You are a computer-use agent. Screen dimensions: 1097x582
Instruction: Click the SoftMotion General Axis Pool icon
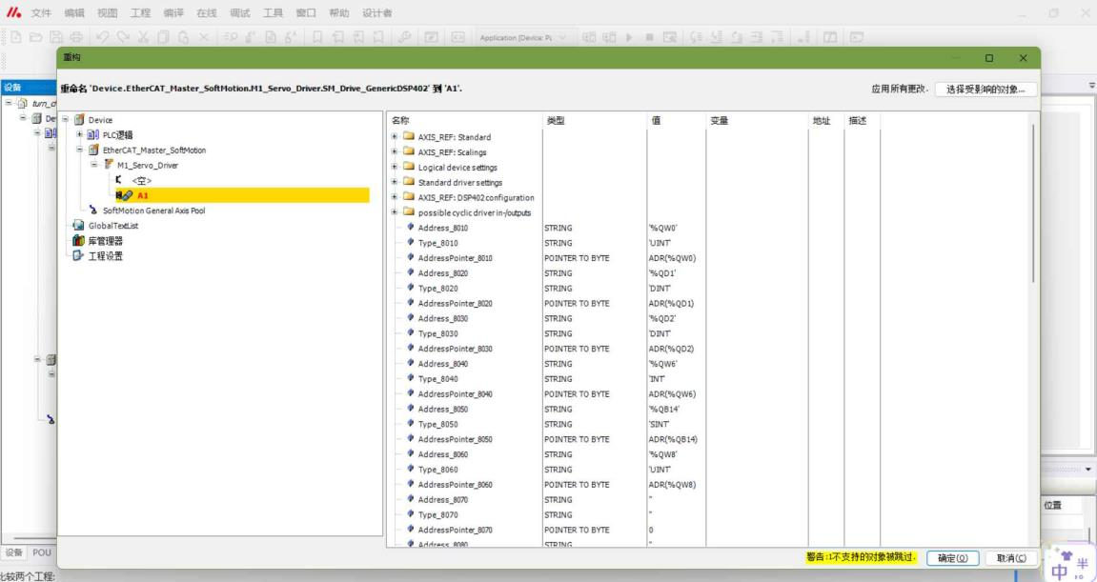tap(93, 211)
